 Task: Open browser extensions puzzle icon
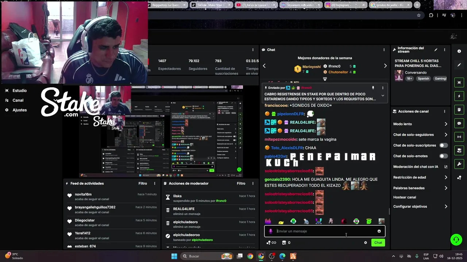(x=431, y=15)
